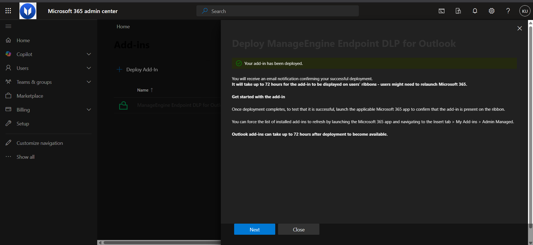Click the horizontal scrollbar under add-ins list
533x245 pixels.
pyautogui.click(x=162, y=243)
